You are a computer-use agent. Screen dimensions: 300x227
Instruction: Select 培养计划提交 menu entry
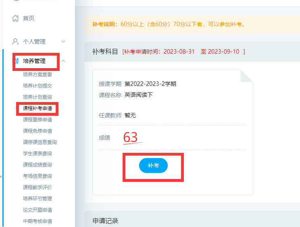coord(37,86)
